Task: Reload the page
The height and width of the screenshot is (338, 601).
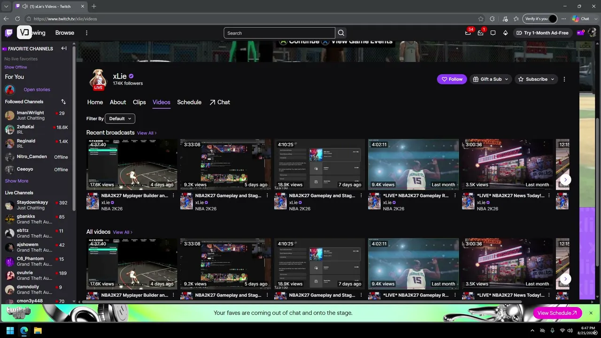Action: (17, 19)
